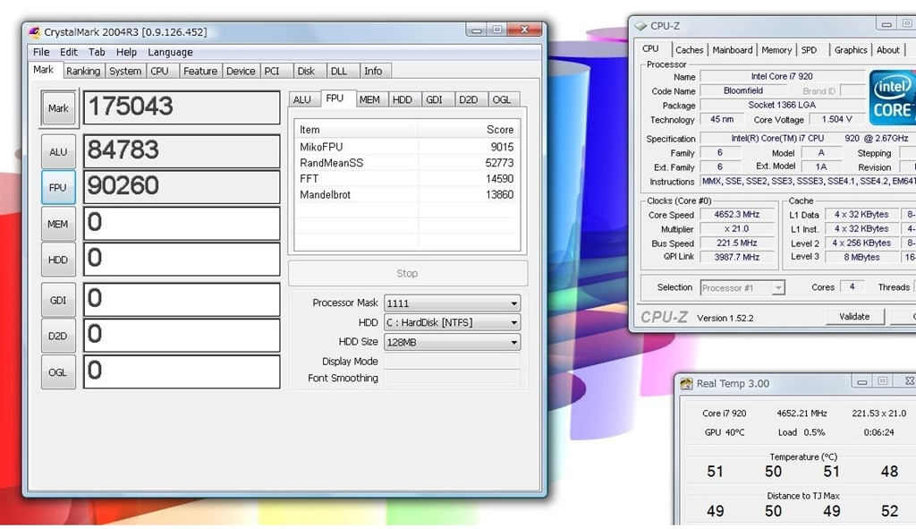Start the MEM benchmark test
This screenshot has width=916, height=529.
point(58,224)
